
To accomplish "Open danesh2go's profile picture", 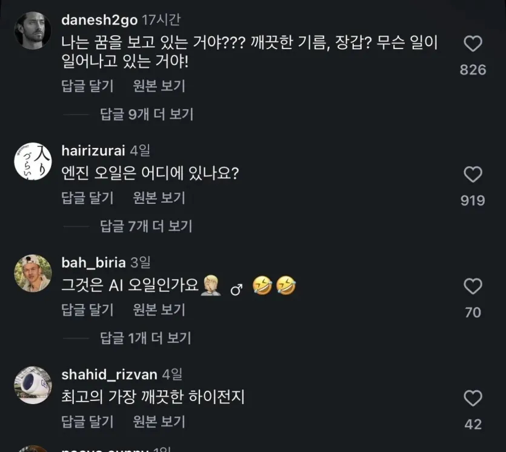I will click(x=33, y=31).
